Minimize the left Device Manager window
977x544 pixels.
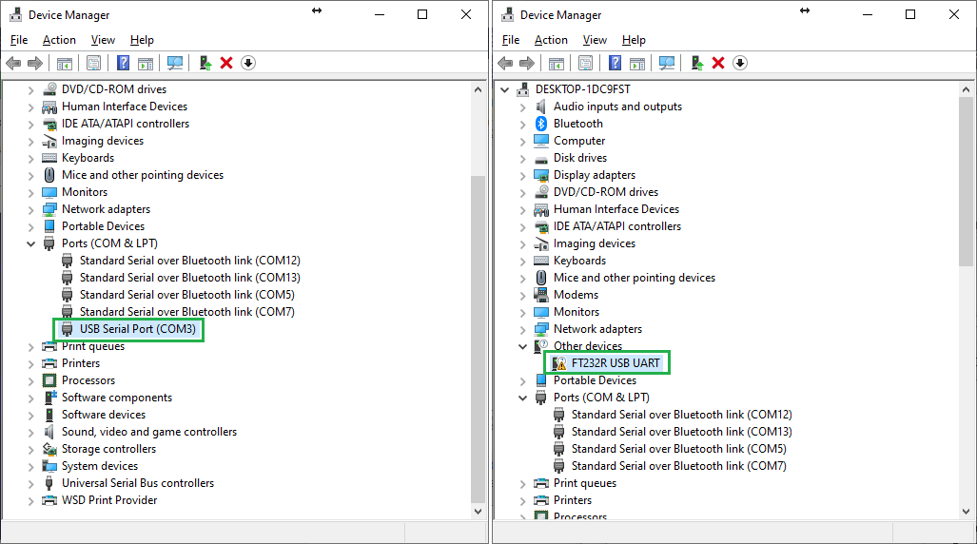[x=380, y=14]
